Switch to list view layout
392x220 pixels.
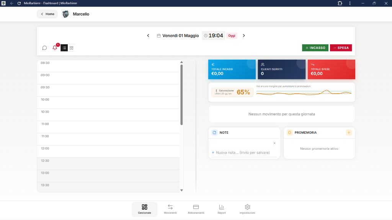click(x=64, y=48)
